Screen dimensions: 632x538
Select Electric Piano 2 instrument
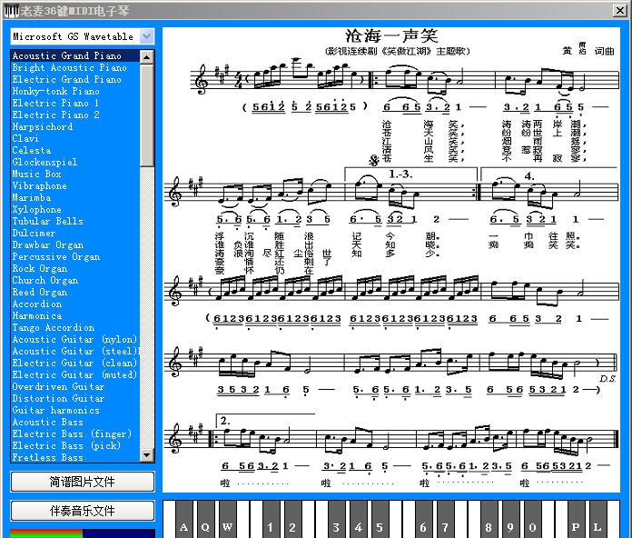[x=75, y=115]
